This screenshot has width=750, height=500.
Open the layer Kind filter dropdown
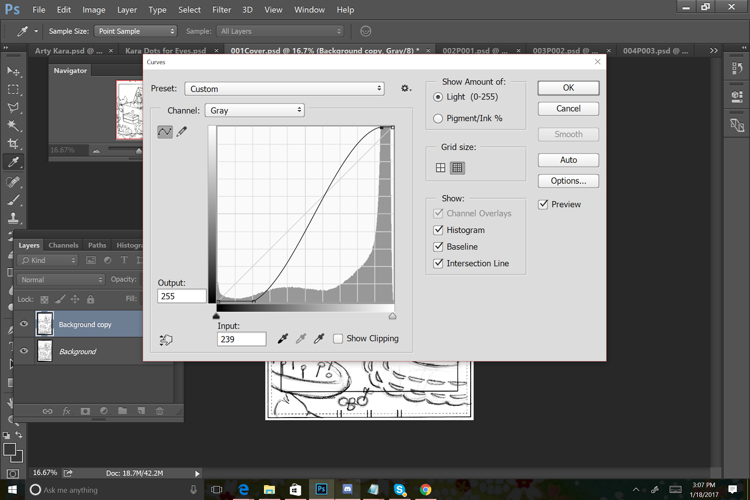[x=47, y=260]
